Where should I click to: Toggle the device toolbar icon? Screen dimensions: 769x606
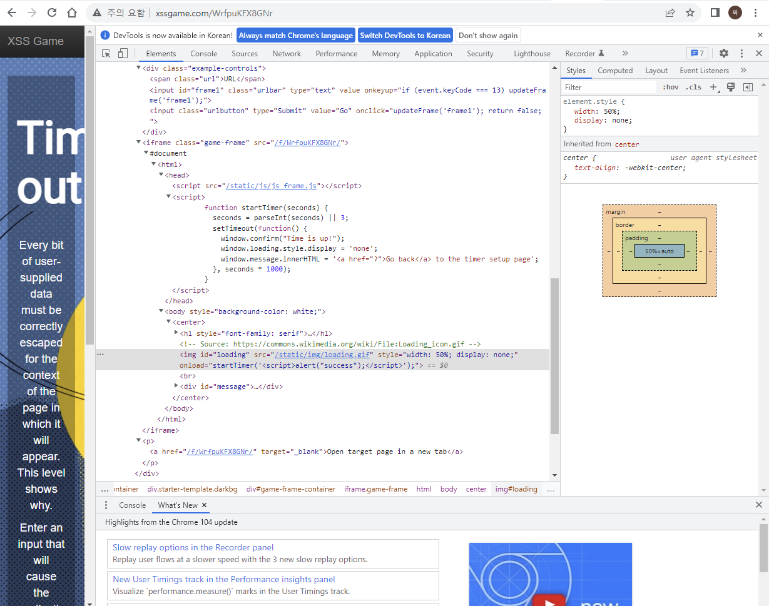(x=123, y=54)
